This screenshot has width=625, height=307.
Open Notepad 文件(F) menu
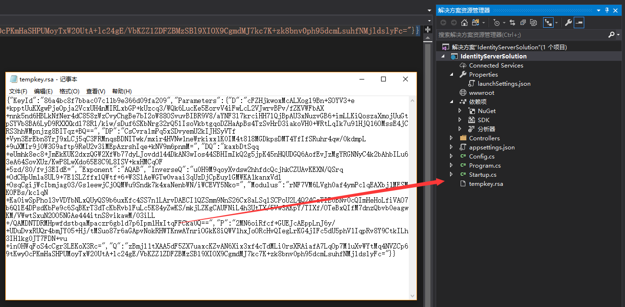click(18, 91)
